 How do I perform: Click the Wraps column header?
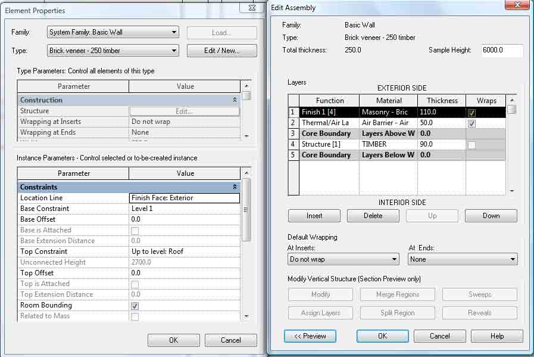click(486, 101)
